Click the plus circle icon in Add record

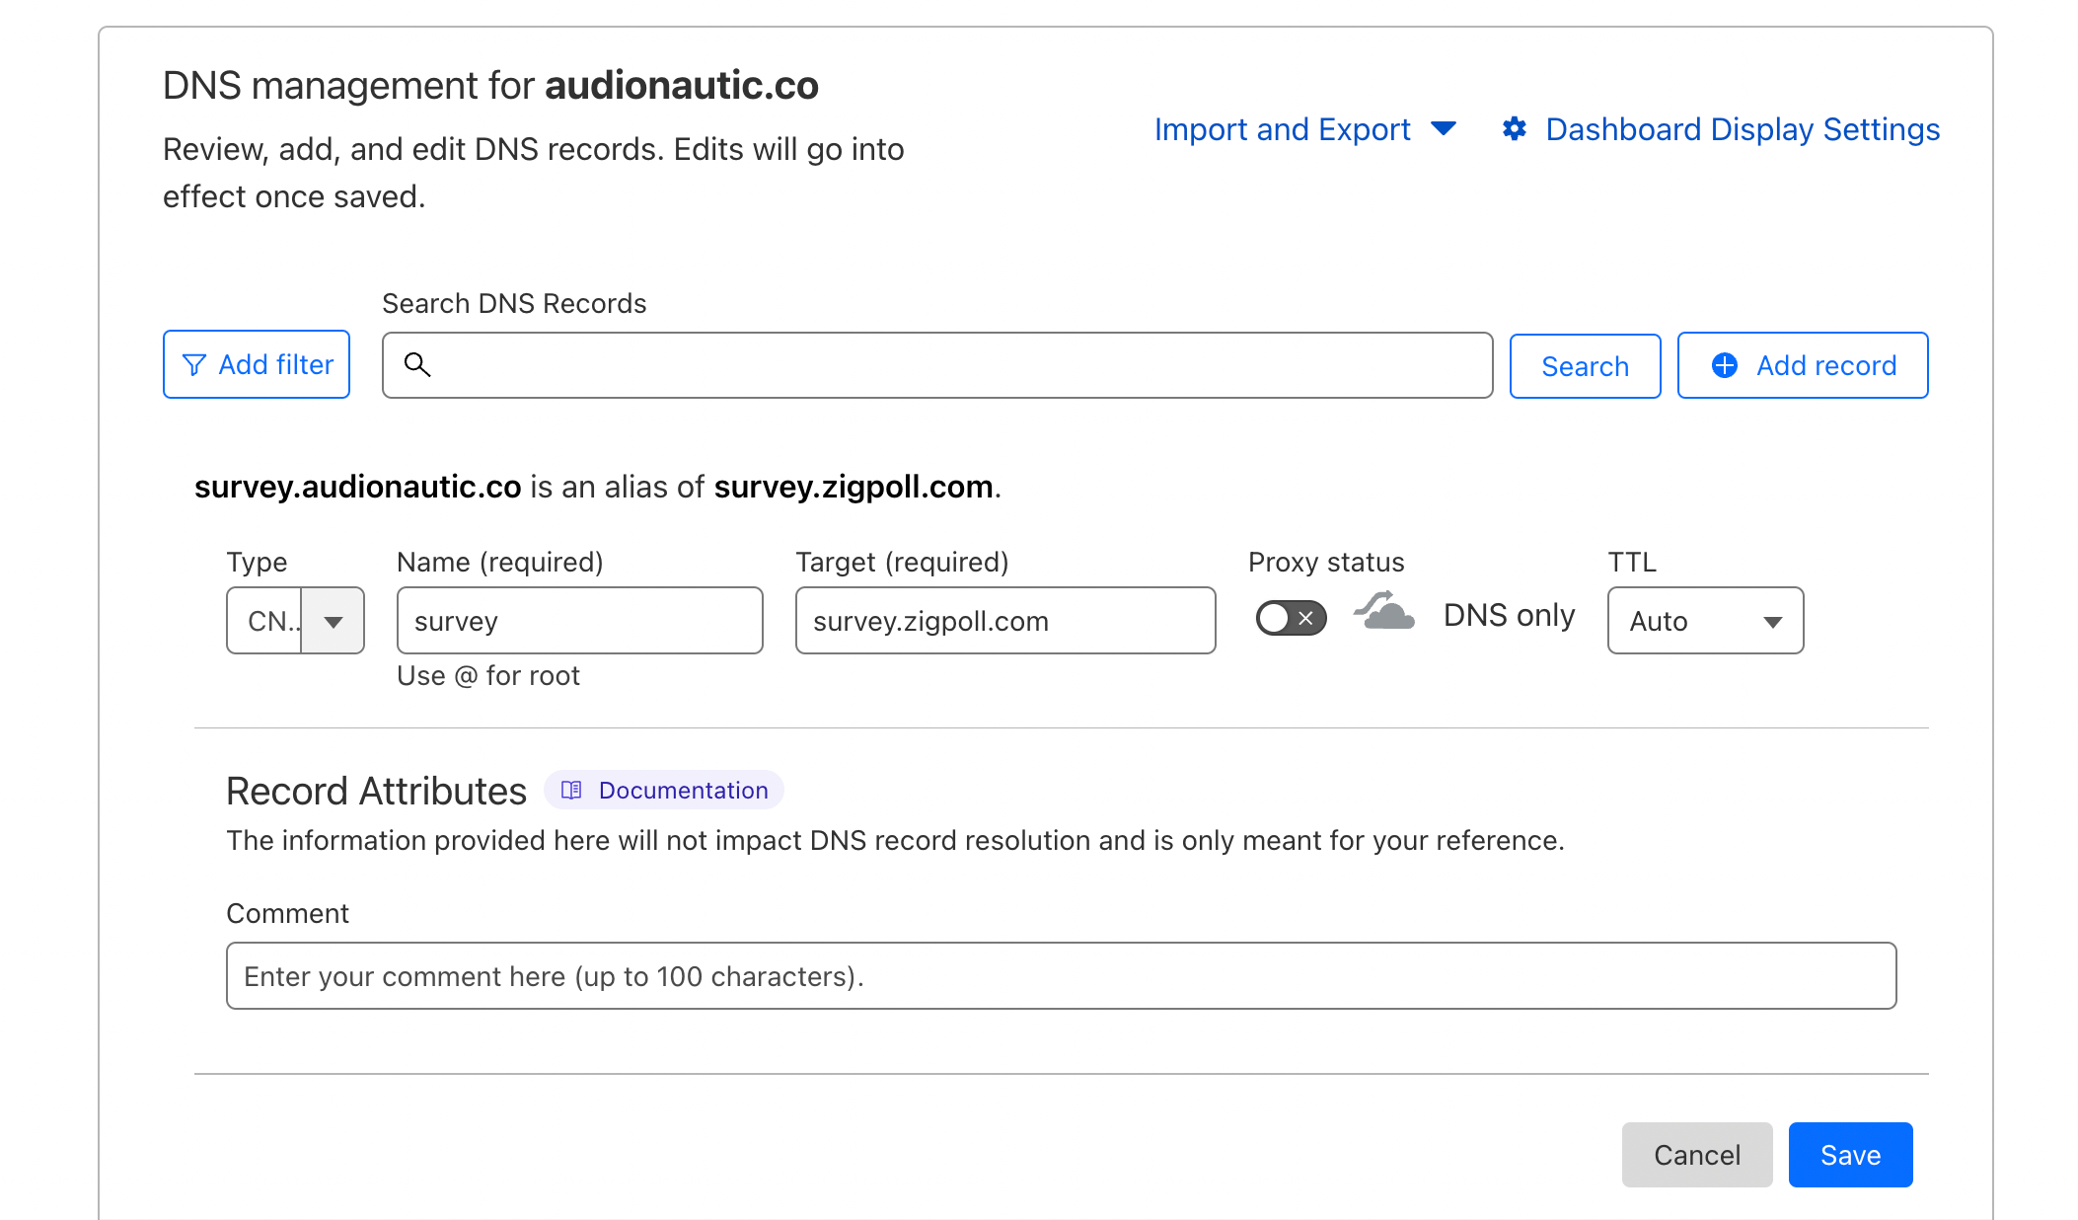[x=1724, y=365]
